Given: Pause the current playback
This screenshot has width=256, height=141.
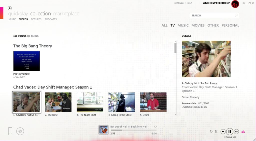Looking at the screenshot, I should click(229, 132).
